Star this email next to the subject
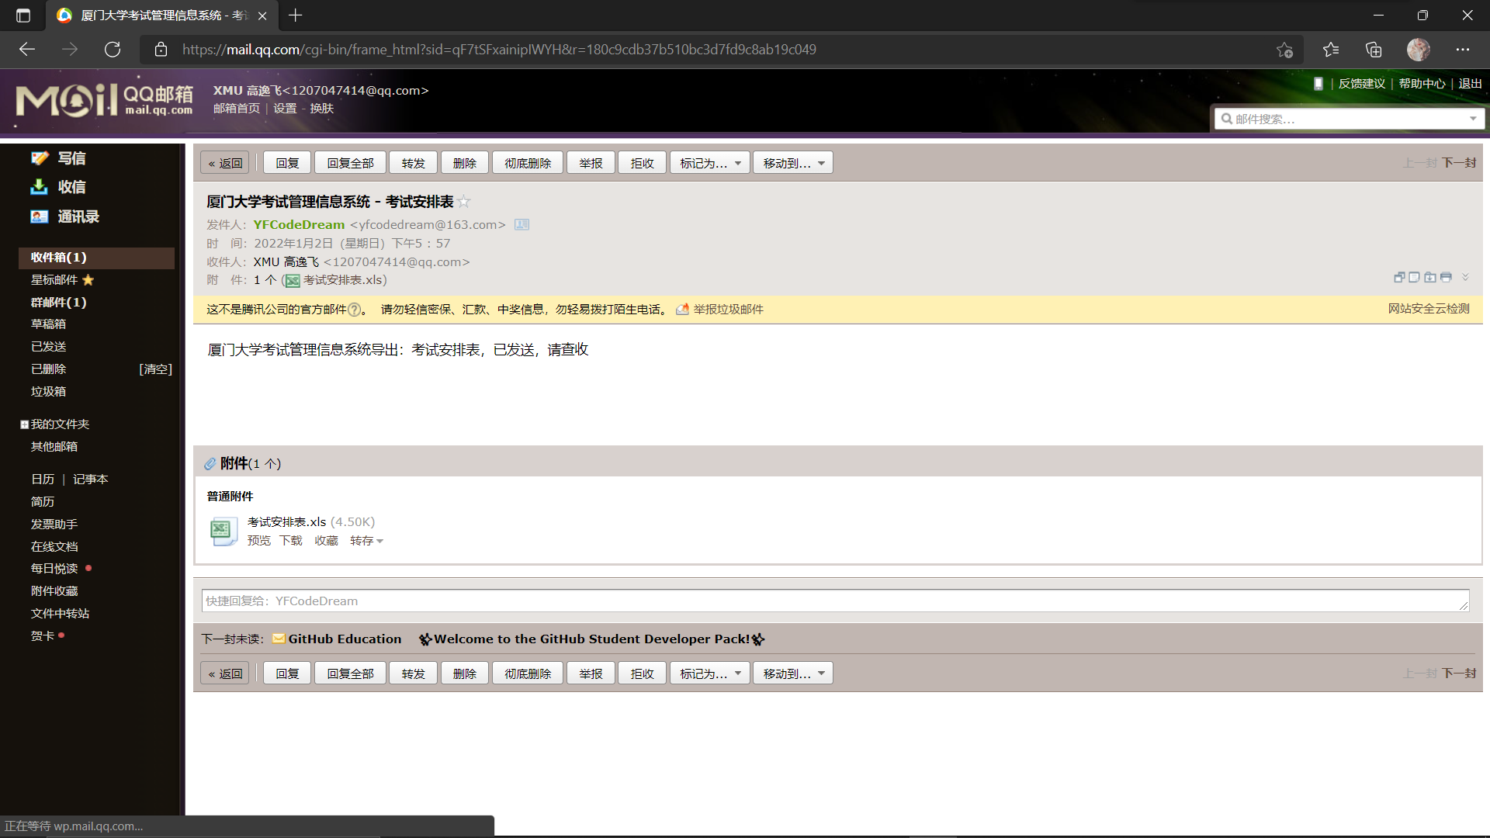The width and height of the screenshot is (1490, 838). pyautogui.click(x=464, y=202)
